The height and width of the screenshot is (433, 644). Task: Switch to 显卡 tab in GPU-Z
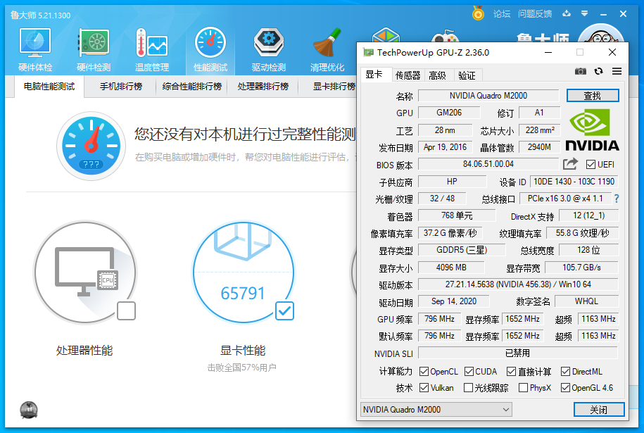coord(376,75)
